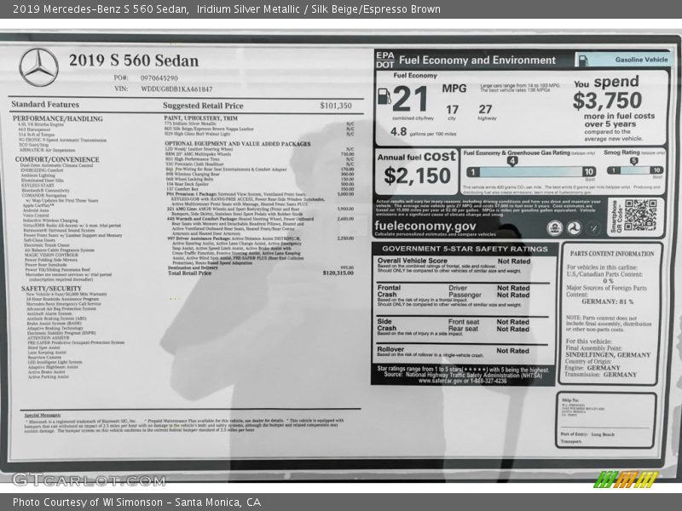Click the 'Ship To:' label

(569, 400)
